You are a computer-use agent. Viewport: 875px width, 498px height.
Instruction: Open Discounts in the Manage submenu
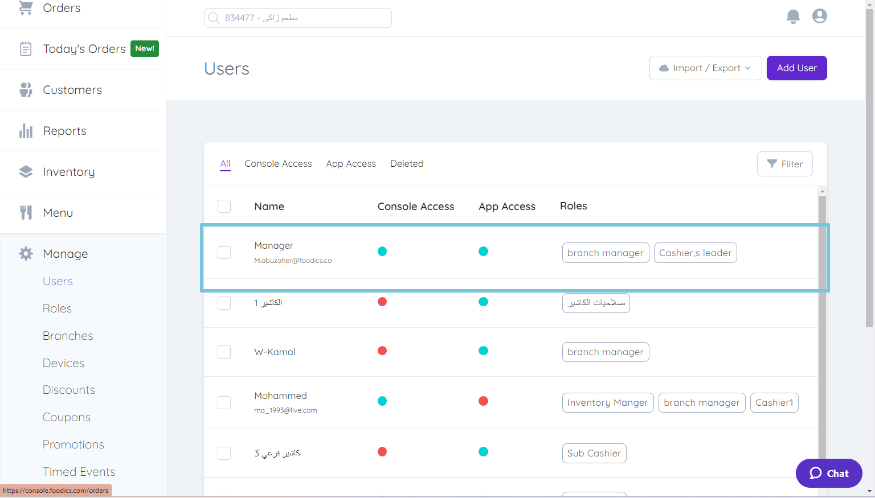69,390
